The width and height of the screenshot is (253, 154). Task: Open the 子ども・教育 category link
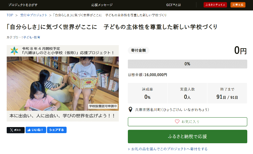point(32,37)
